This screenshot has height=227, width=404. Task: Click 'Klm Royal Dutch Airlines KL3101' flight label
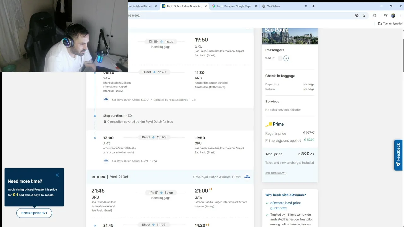[131, 100]
